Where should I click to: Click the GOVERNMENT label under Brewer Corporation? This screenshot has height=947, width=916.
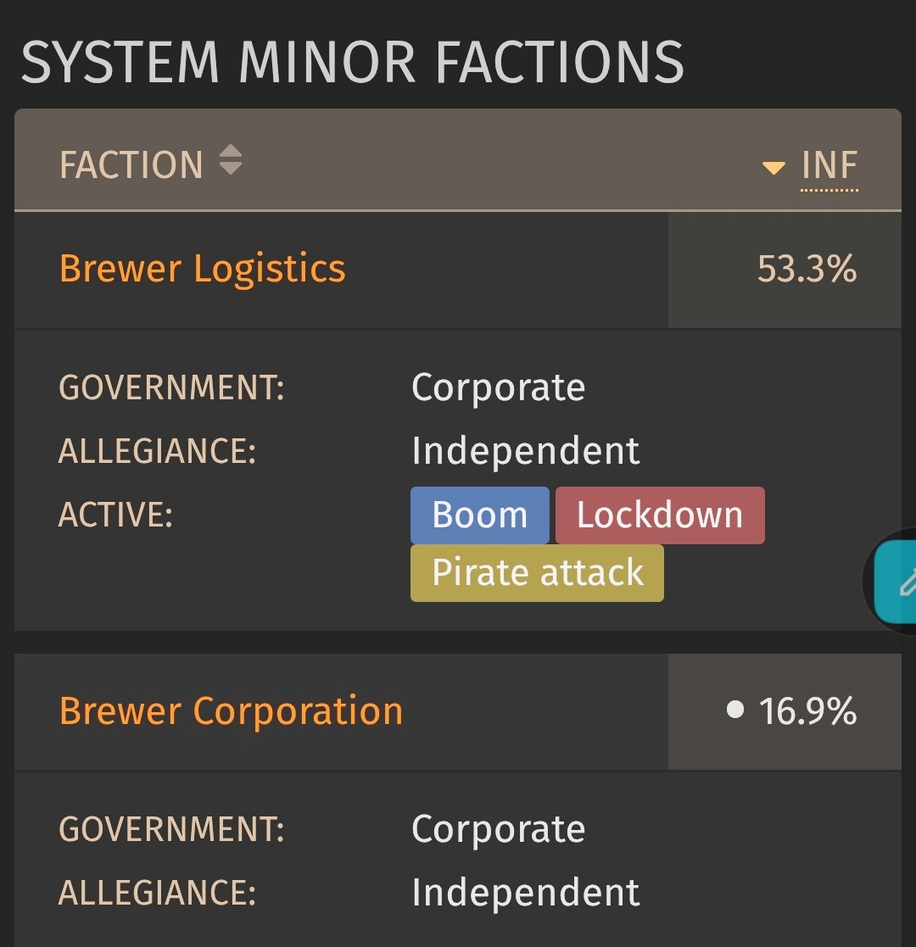tap(171, 828)
